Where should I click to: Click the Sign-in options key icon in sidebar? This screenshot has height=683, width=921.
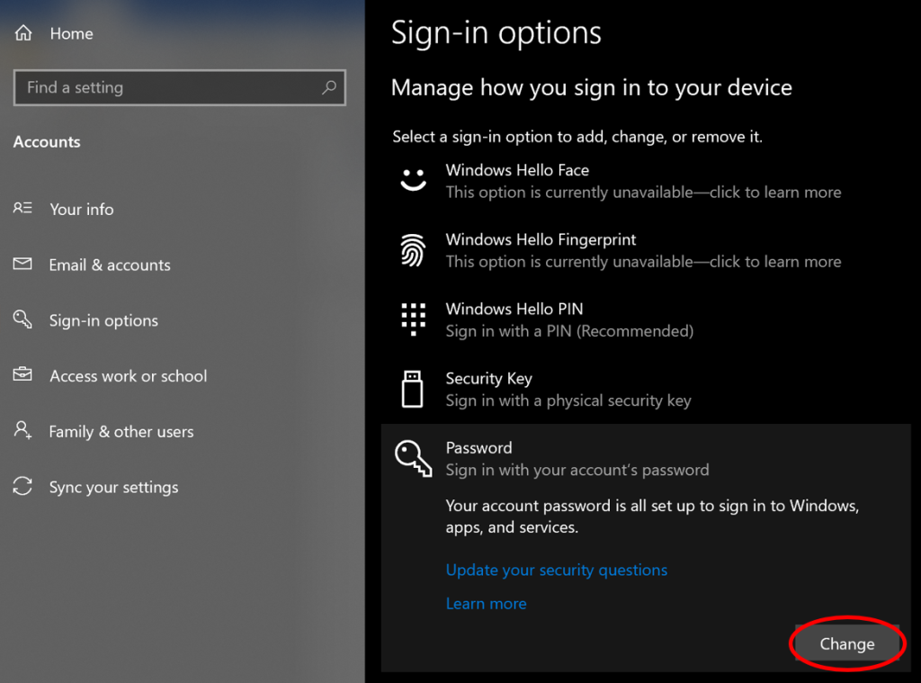(x=22, y=320)
